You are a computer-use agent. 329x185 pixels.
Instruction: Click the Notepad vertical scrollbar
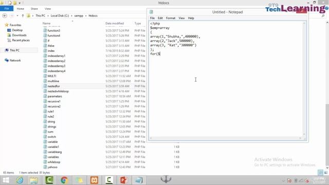pos(304,79)
